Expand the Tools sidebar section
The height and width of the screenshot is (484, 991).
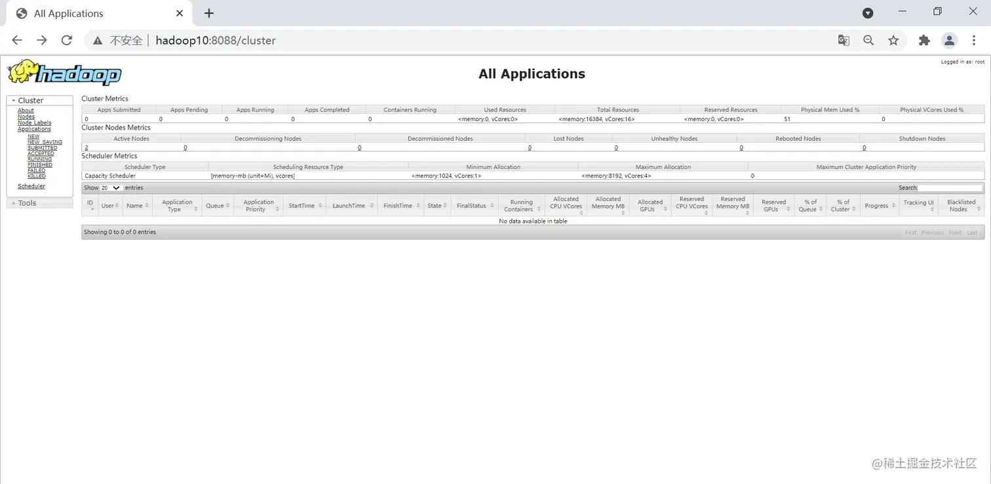pyautogui.click(x=40, y=203)
